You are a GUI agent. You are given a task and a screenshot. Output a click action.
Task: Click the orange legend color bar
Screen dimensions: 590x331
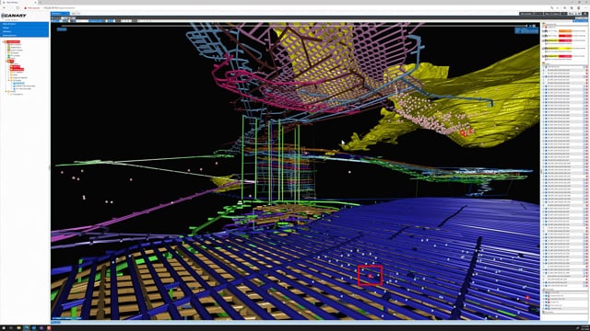tap(565, 31)
